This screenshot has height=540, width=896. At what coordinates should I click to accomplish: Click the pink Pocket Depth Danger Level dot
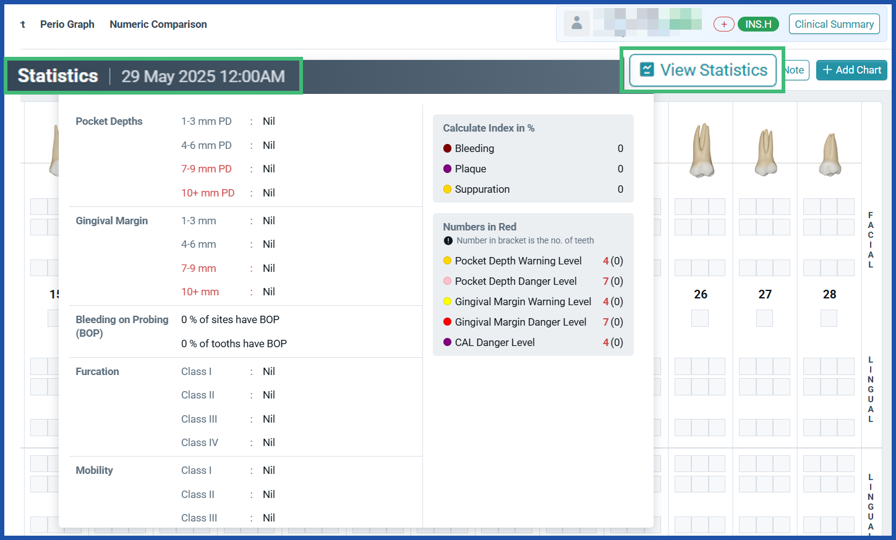(448, 281)
